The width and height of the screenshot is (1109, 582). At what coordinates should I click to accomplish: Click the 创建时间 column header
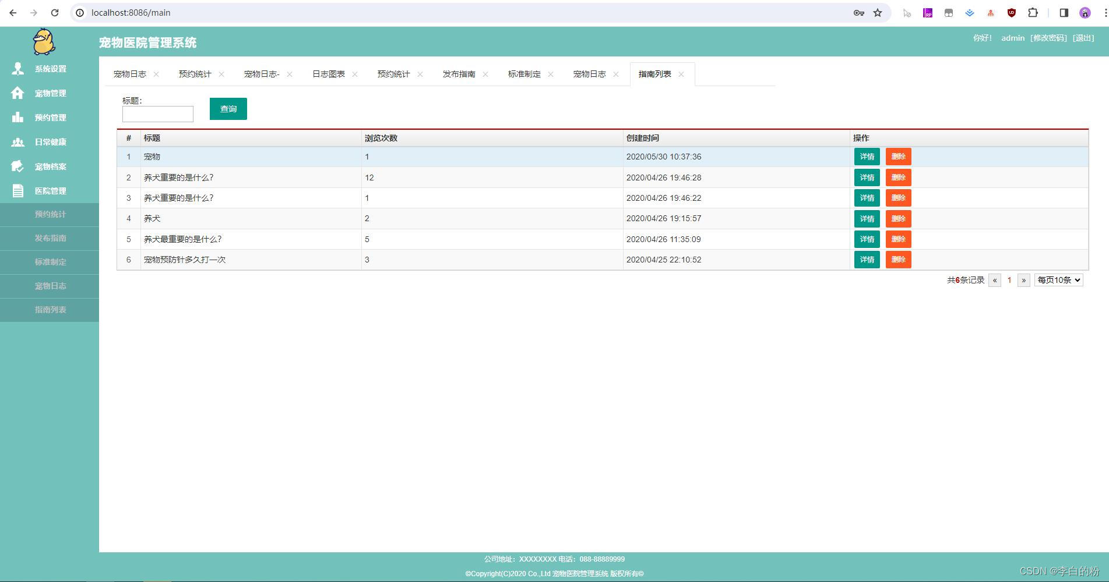click(737, 138)
